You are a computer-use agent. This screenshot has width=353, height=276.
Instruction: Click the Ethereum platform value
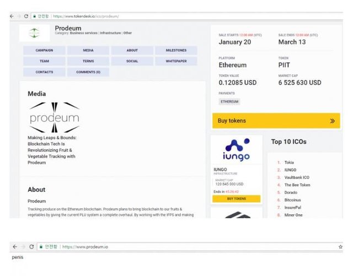233,65
